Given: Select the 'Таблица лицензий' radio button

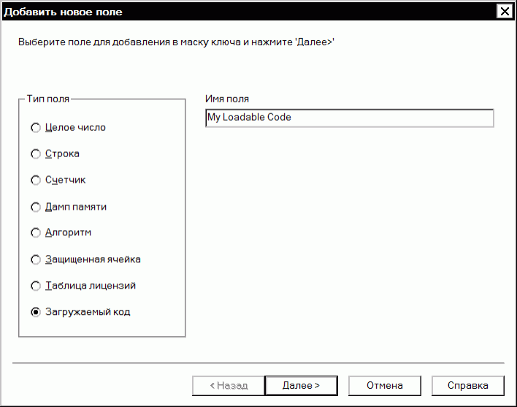Looking at the screenshot, I should [x=35, y=286].
